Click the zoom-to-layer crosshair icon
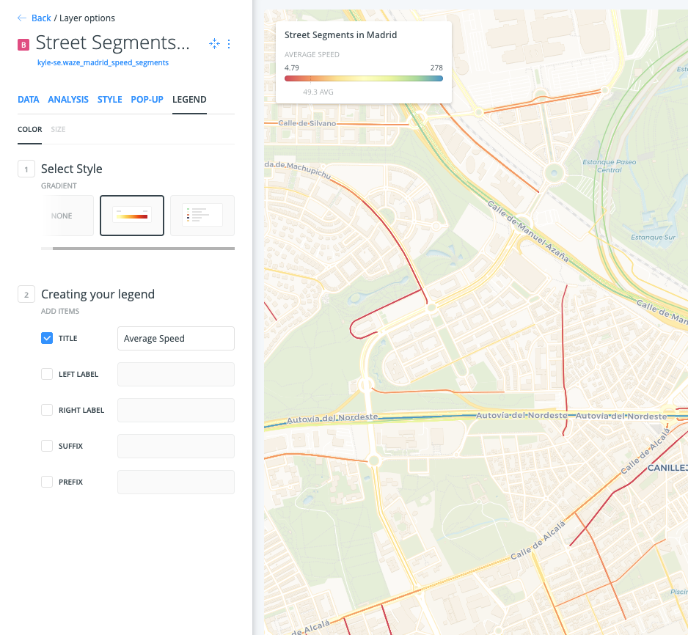The image size is (688, 635). 214,44
